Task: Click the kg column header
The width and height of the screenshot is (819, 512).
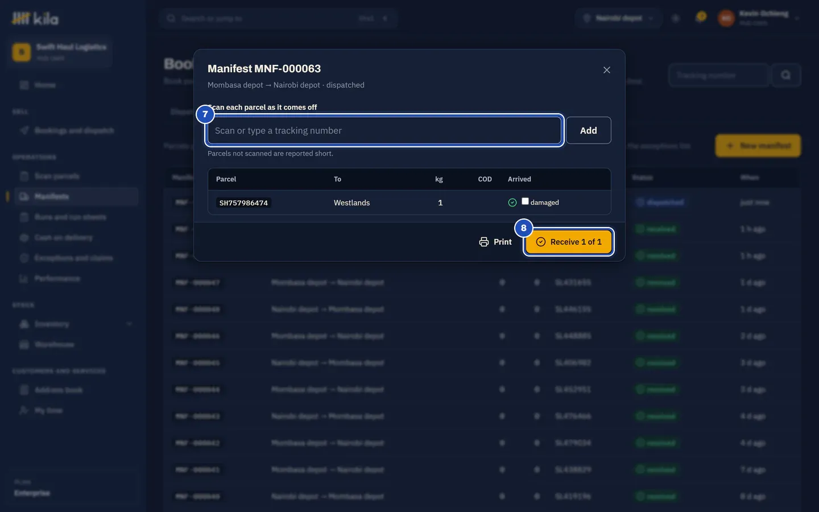Action: (439, 179)
